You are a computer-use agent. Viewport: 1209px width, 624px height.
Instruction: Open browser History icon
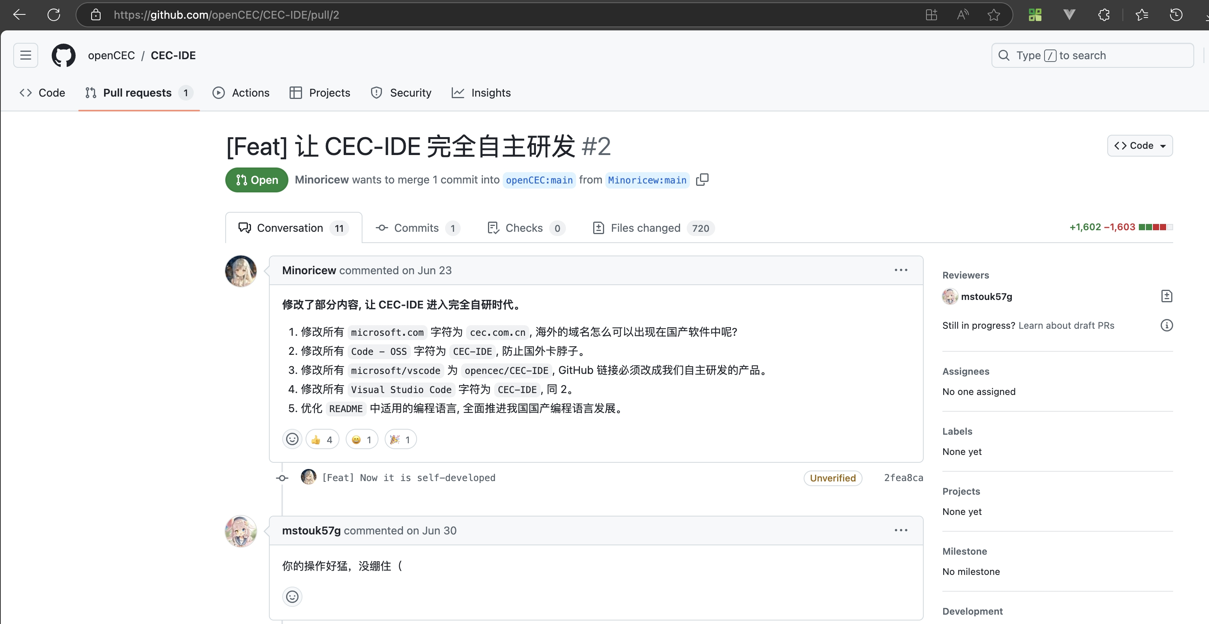[1176, 14]
